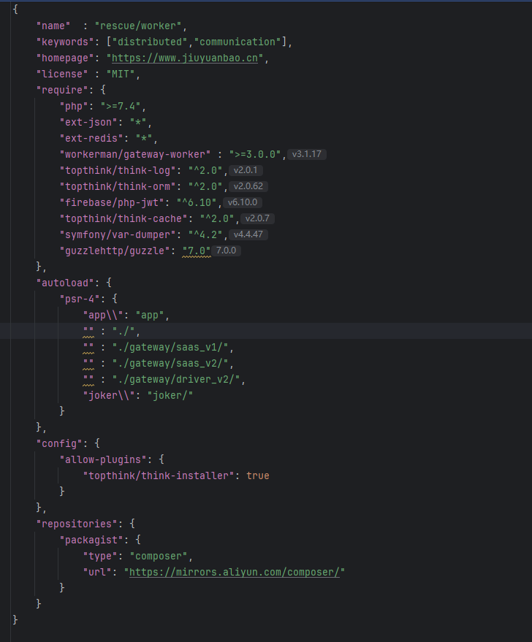This screenshot has height=642, width=532.
Task: Click the "topthink/think-cache" key
Action: (x=123, y=218)
